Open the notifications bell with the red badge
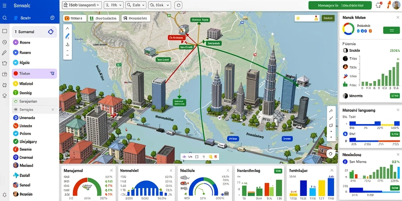Viewport: 402px width, 201px height. click(378, 5)
